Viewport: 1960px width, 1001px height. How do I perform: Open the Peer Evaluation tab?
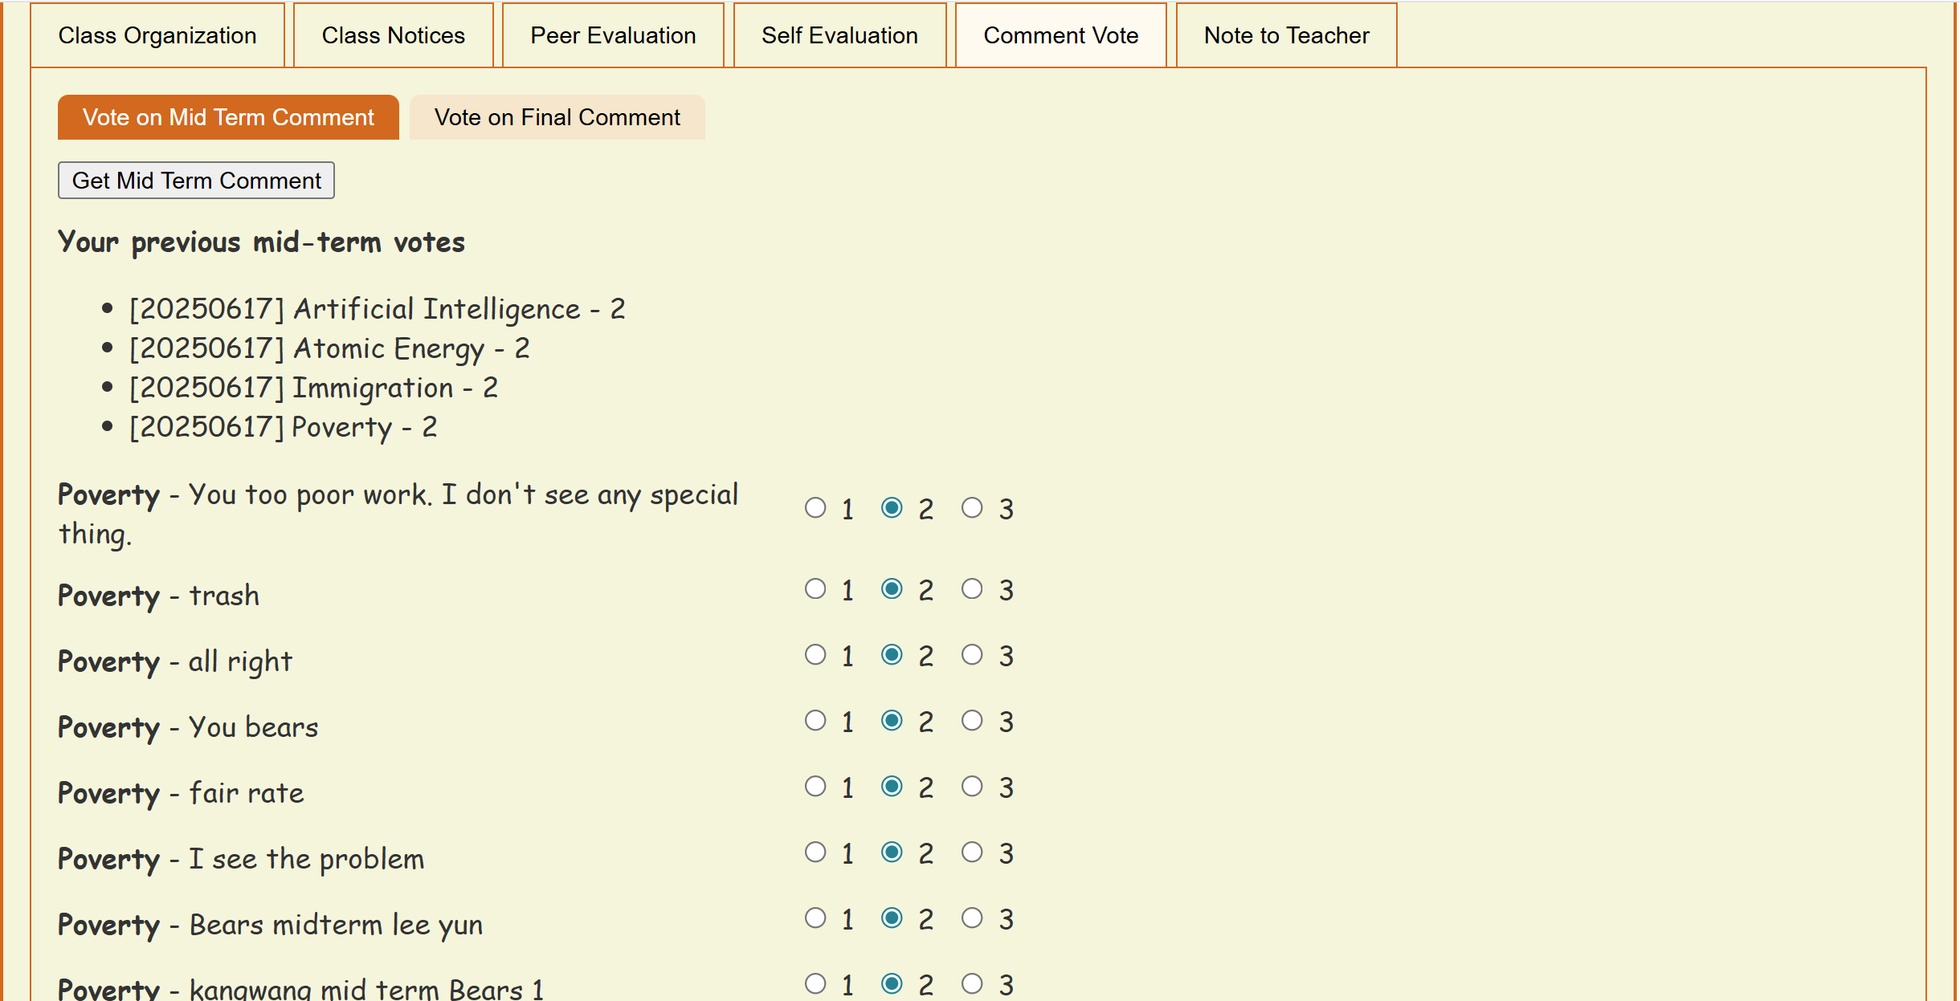pyautogui.click(x=613, y=35)
